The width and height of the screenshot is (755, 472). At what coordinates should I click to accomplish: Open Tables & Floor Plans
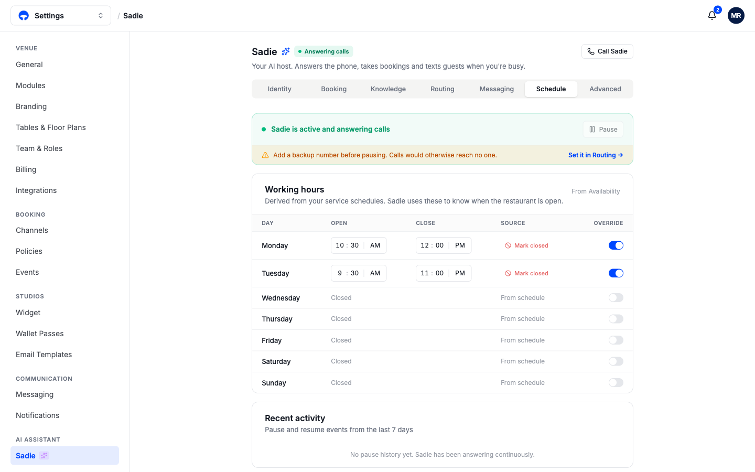(64, 127)
